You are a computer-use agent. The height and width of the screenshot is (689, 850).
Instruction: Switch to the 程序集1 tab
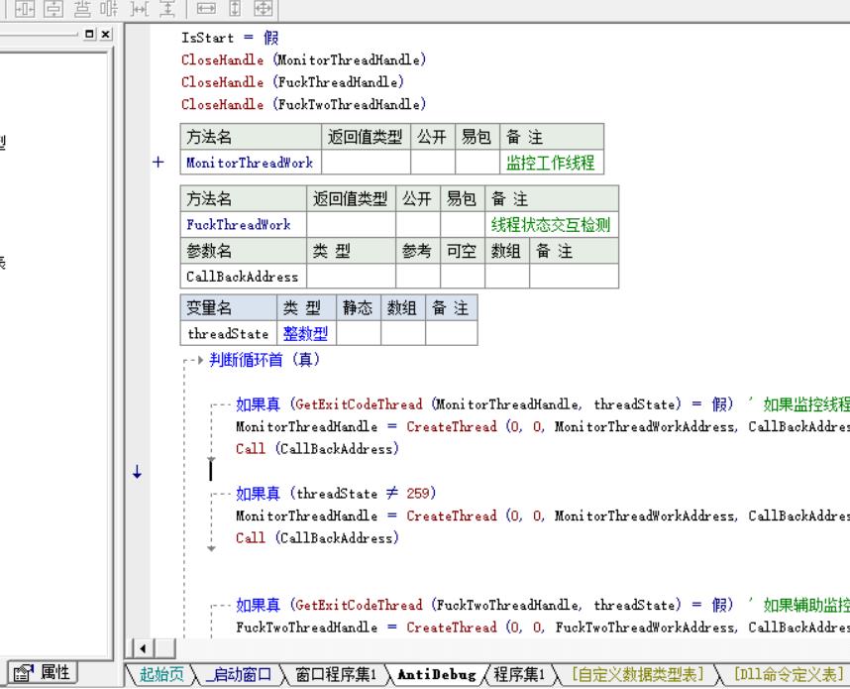point(519,674)
